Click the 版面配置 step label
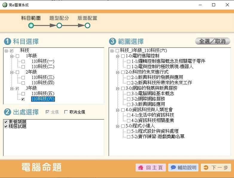Image resolution: width=234 pixels, height=178 pixels. point(88,18)
